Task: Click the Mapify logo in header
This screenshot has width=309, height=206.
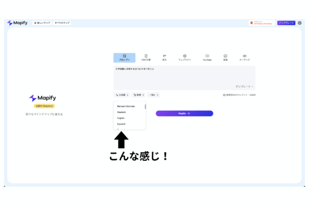Action: 16,23
